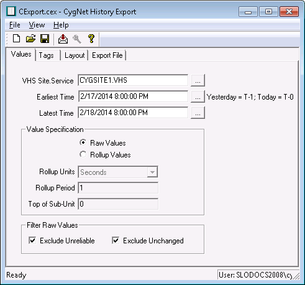
Task: Close the CygNet History Export window
Action: pos(289,11)
